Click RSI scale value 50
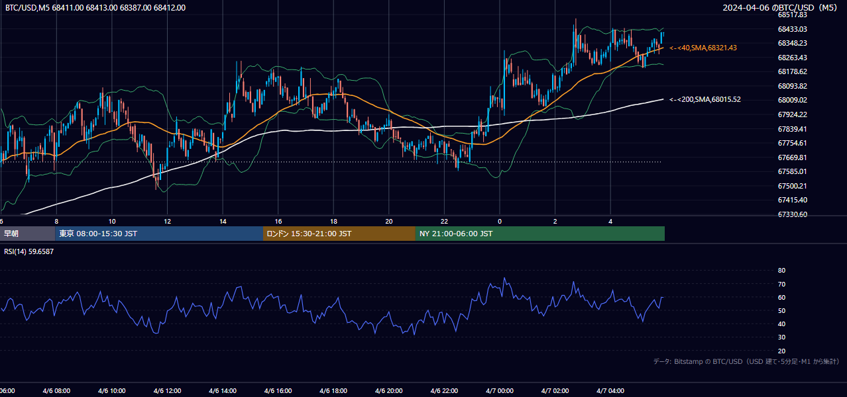Viewport: 847px width, 397px height. (781, 310)
